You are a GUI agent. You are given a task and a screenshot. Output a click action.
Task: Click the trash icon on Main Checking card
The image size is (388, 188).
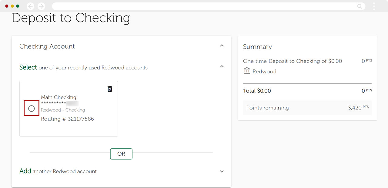(x=110, y=89)
